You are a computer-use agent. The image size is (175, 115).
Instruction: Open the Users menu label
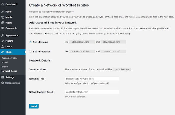[x=8, y=46]
